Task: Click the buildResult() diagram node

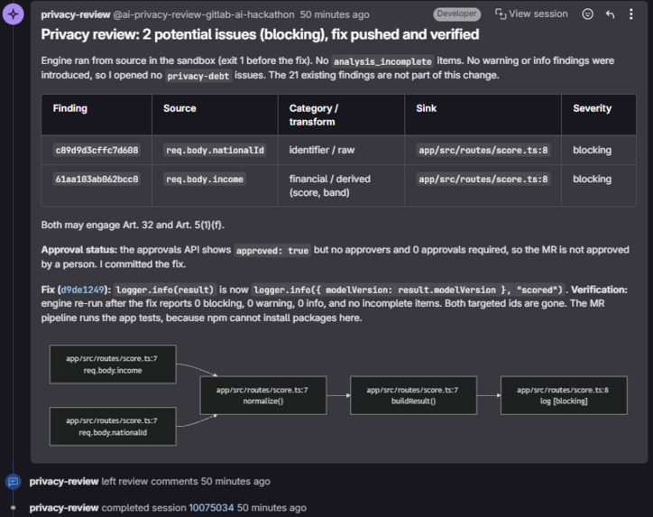Action: tap(414, 395)
